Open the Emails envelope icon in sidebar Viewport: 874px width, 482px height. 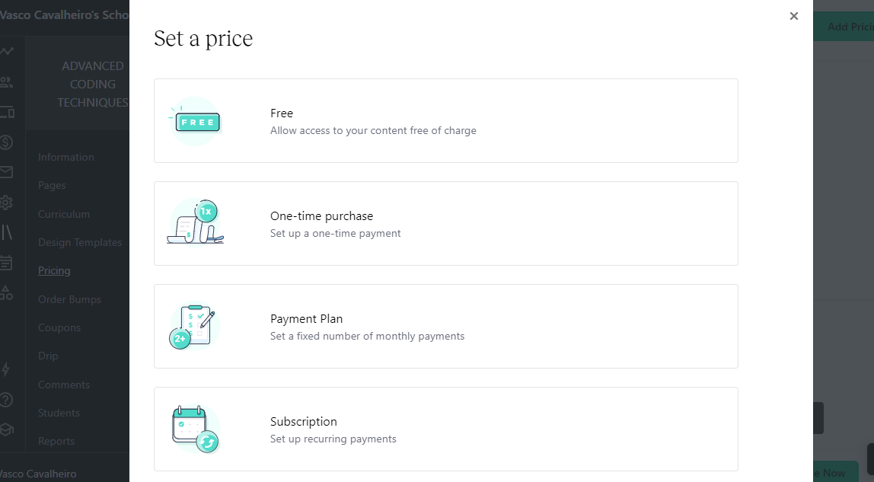(x=6, y=172)
